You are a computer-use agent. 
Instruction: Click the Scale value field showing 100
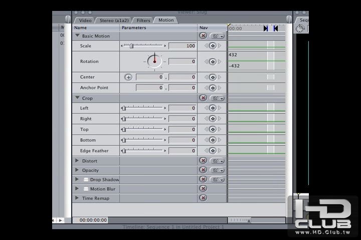(183, 45)
